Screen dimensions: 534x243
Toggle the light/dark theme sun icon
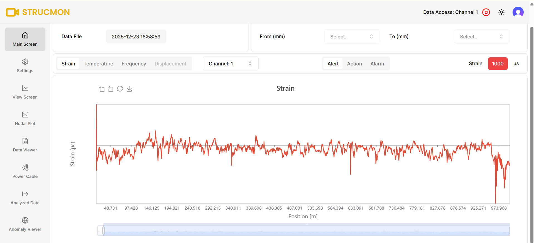501,12
